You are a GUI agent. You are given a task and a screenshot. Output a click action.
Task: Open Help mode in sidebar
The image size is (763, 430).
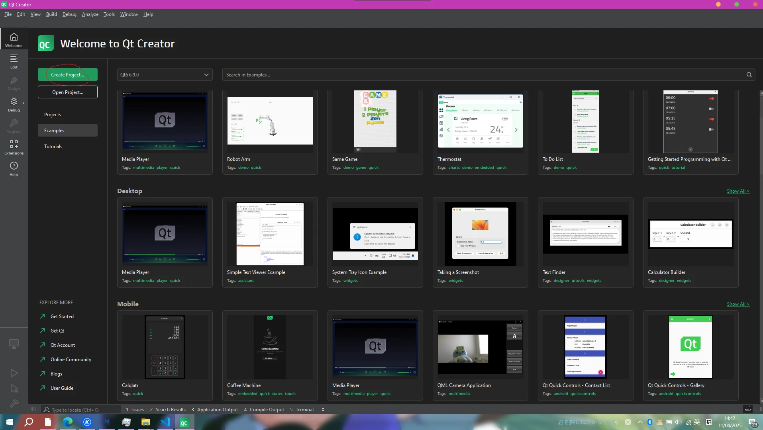(14, 169)
